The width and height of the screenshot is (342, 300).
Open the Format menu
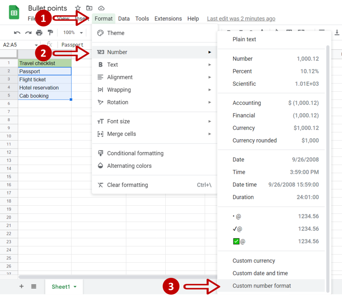104,19
